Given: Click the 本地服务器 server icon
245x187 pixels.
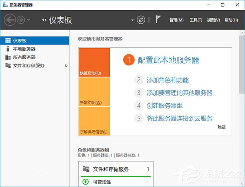Looking at the screenshot, I should (x=8, y=49).
